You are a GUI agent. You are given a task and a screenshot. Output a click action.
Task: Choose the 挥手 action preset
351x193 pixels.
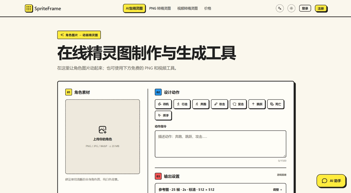tap(163, 115)
